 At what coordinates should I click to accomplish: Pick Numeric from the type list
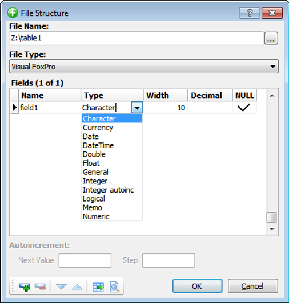pyautogui.click(x=112, y=216)
